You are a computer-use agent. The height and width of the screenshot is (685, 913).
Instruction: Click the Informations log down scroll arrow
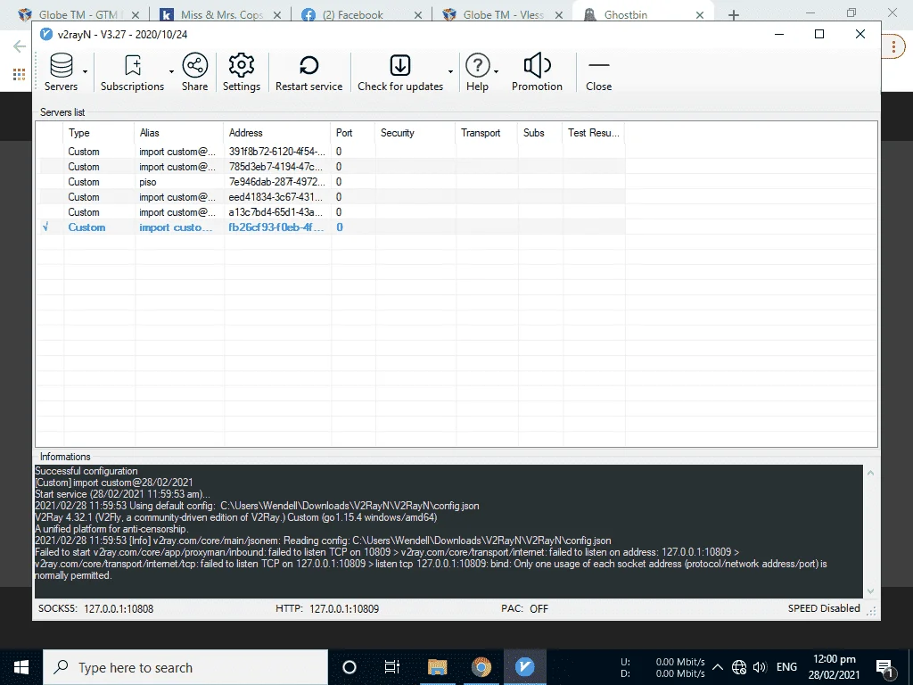[x=870, y=591]
